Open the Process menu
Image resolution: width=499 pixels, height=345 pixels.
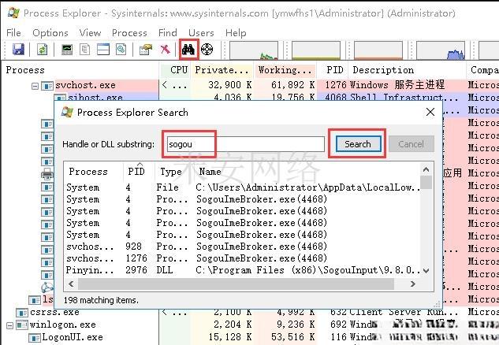pos(129,33)
